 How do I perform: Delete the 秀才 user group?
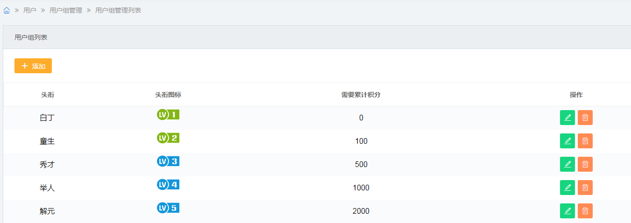point(585,164)
